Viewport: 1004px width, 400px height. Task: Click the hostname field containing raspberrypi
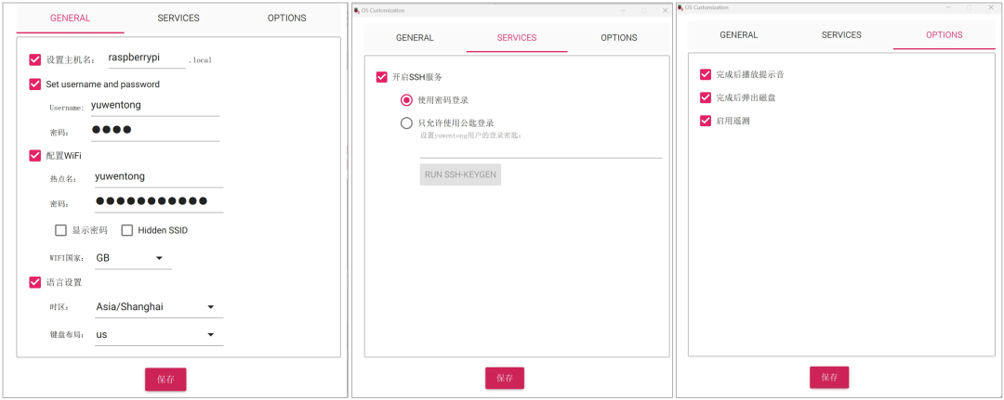click(147, 58)
